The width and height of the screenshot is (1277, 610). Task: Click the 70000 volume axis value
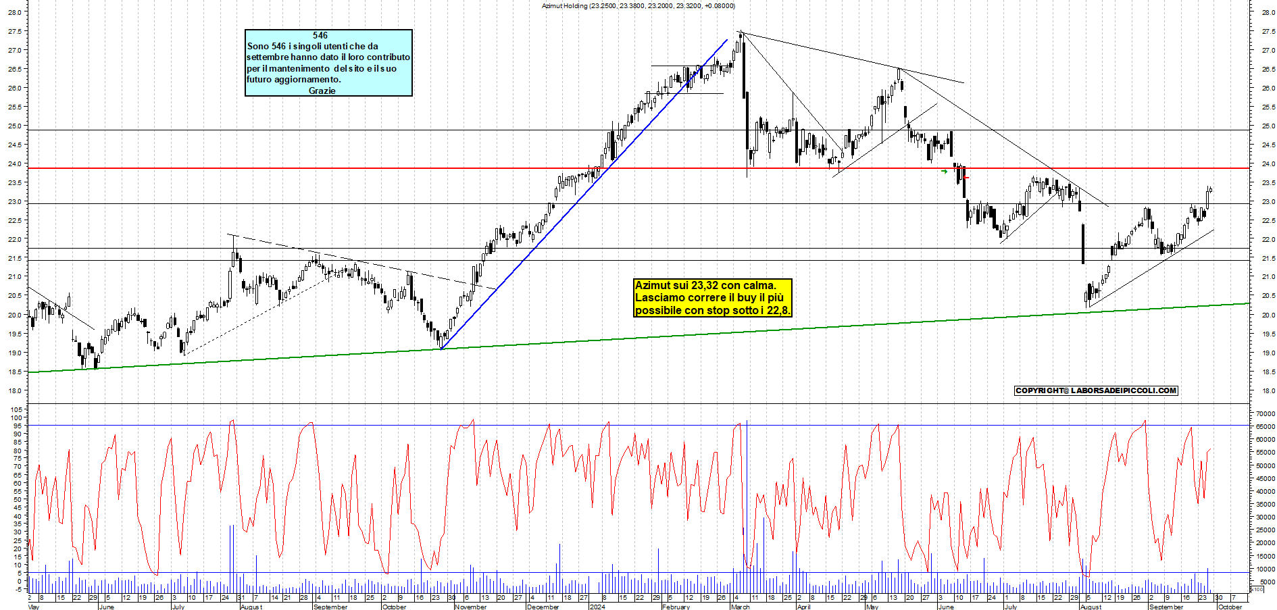tap(1266, 413)
